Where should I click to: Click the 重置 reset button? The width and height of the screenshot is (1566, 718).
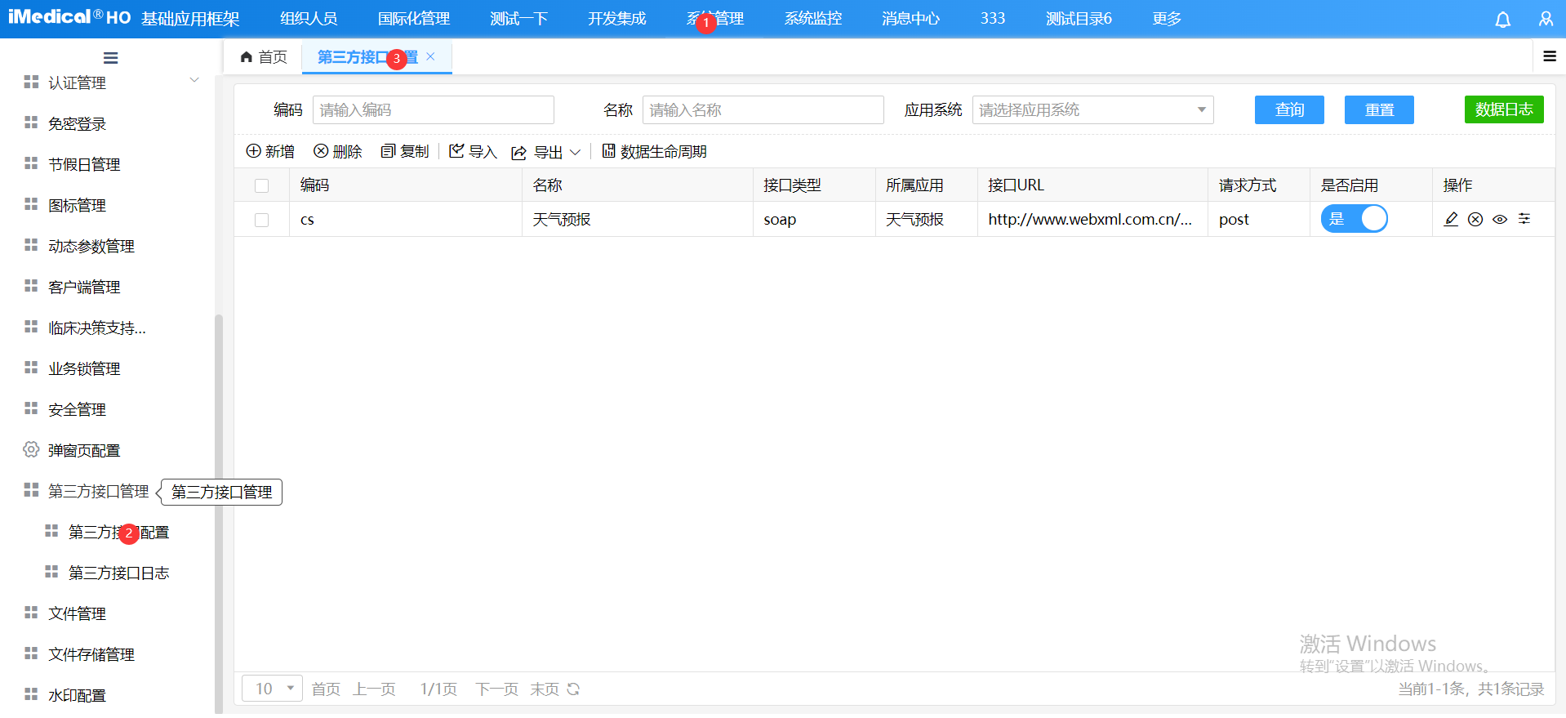point(1379,109)
